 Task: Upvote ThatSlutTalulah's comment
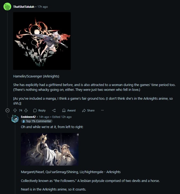[15, 110]
